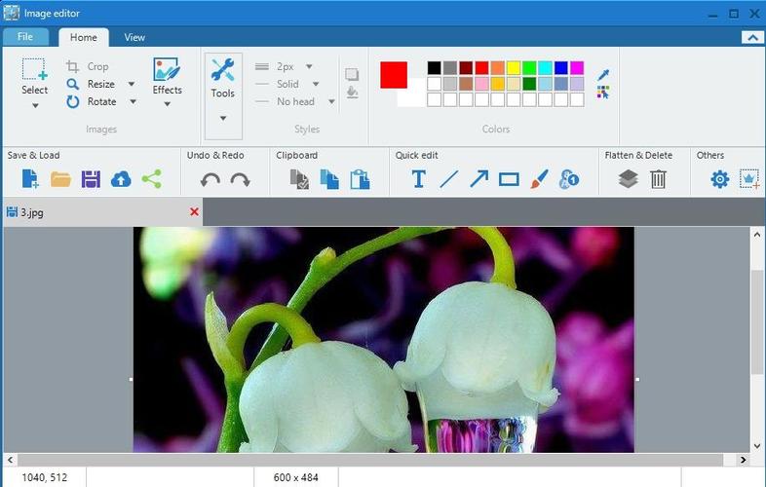The height and width of the screenshot is (487, 766).
Task: Expand the Rotate dropdown arrow
Action: [133, 101]
